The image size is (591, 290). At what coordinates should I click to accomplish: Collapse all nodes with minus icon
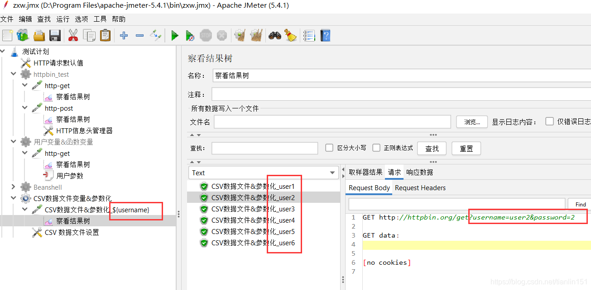click(139, 35)
